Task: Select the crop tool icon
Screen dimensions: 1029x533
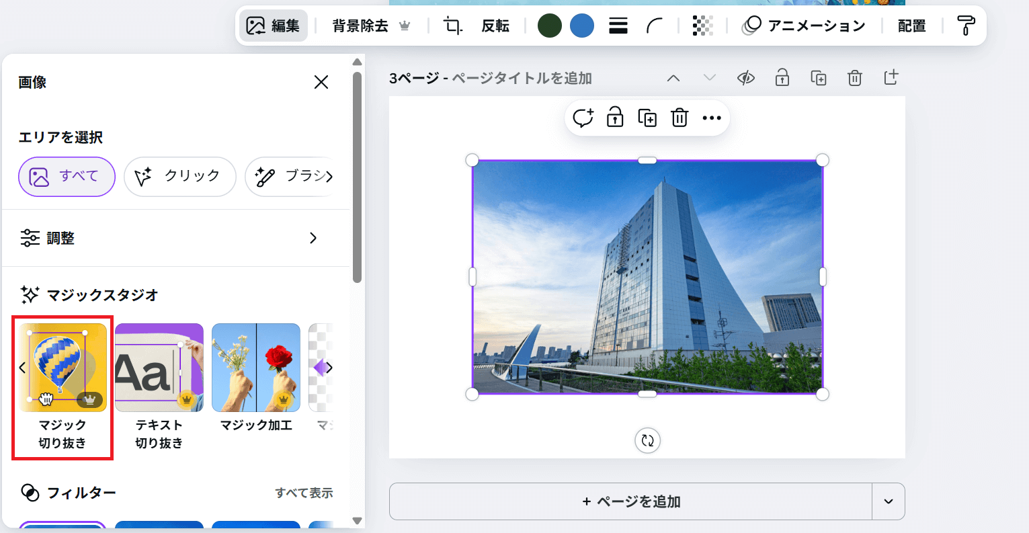Action: pyautogui.click(x=453, y=26)
